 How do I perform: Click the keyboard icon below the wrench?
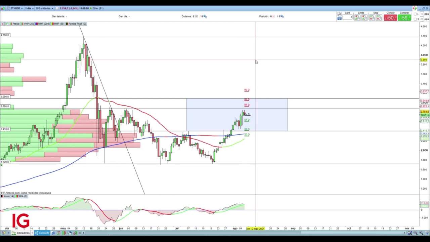tap(339, 18)
